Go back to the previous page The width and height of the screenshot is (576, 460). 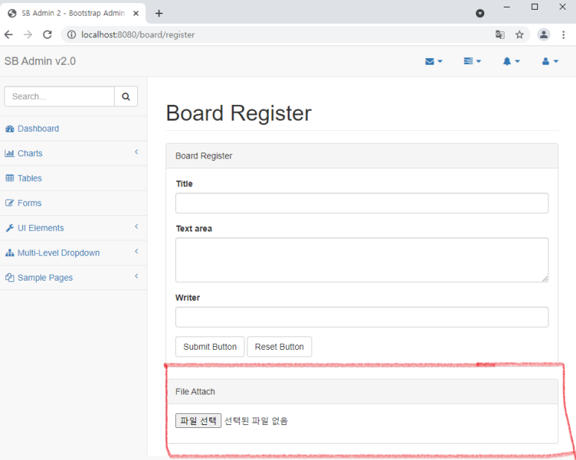8,34
